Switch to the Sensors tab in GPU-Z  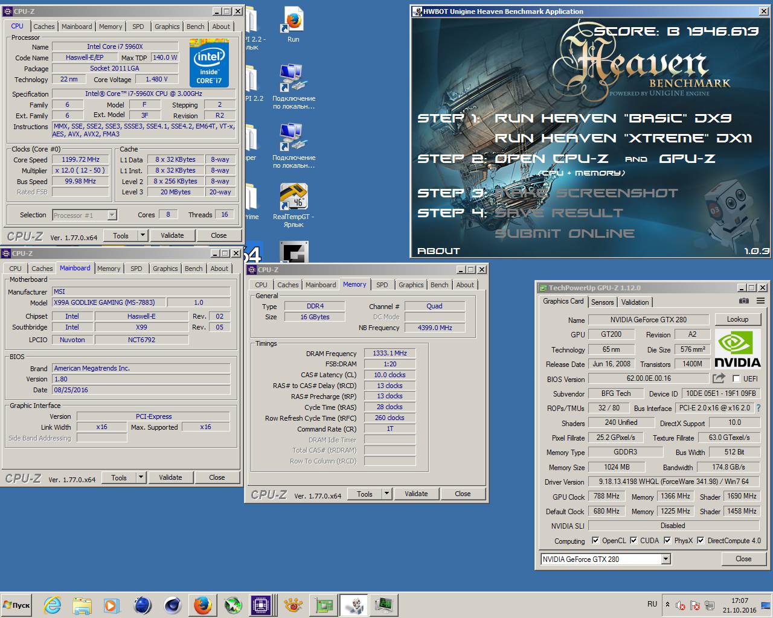602,302
